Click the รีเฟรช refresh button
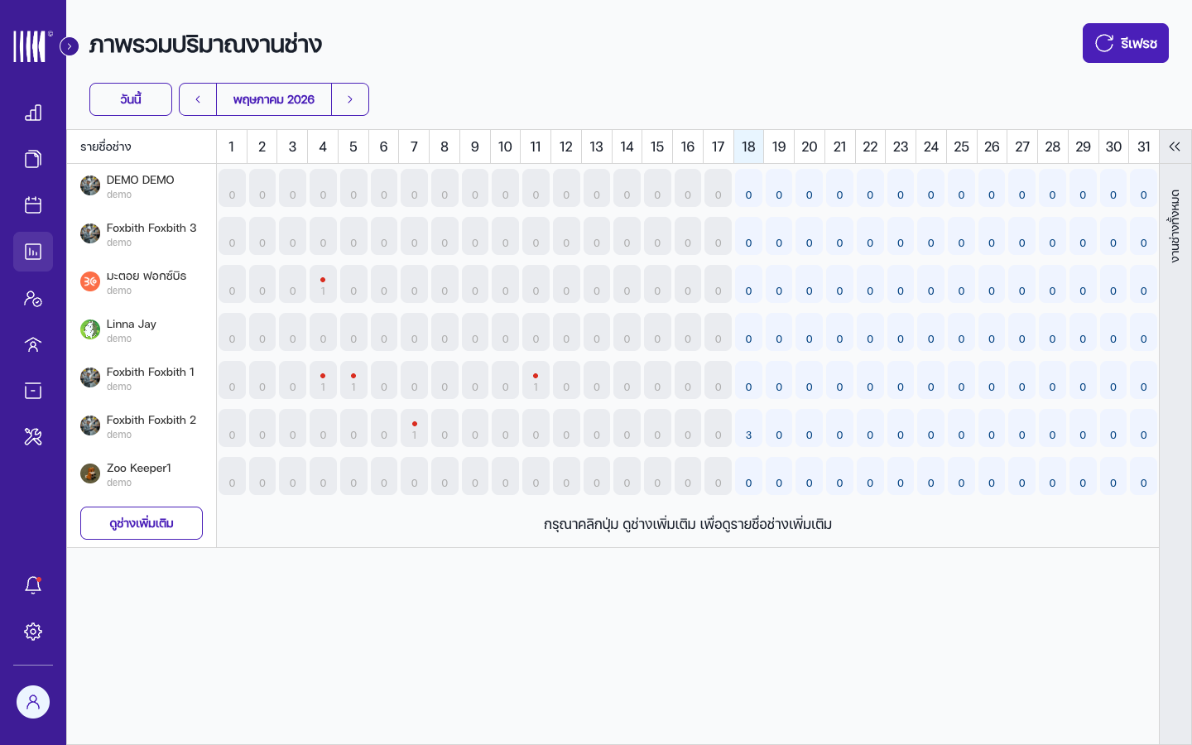The width and height of the screenshot is (1192, 745). 1126,43
